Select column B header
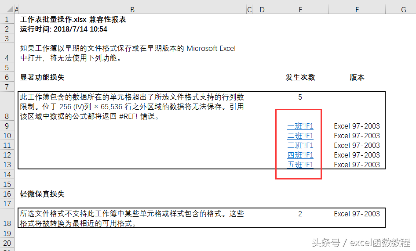416x251 pixels. tap(132, 10)
